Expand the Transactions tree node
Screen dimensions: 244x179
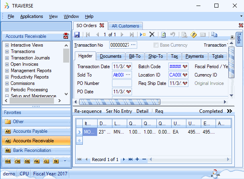(7, 51)
